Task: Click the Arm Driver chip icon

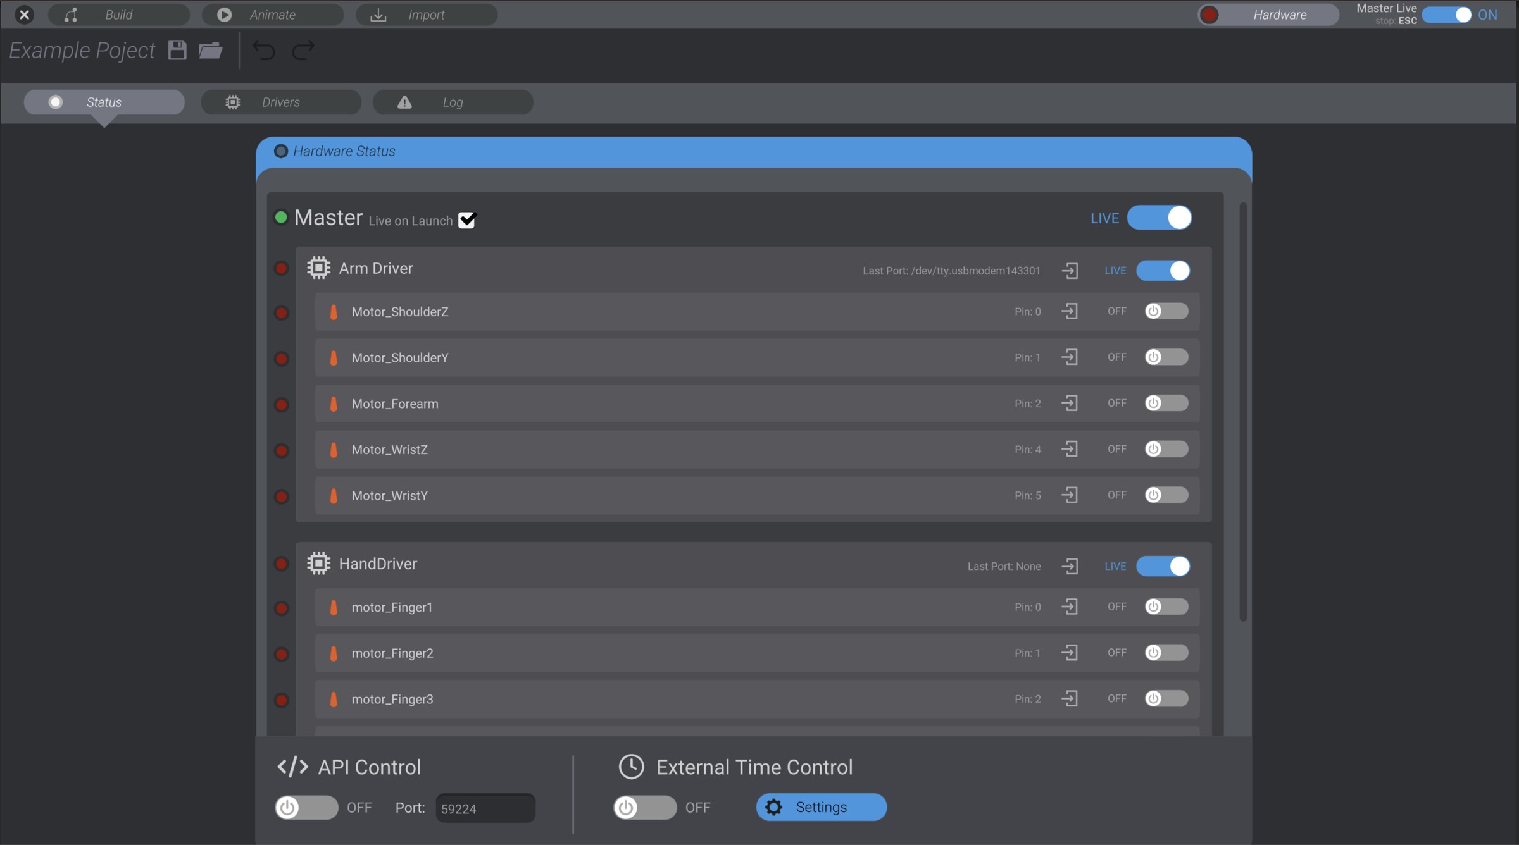Action: (319, 268)
